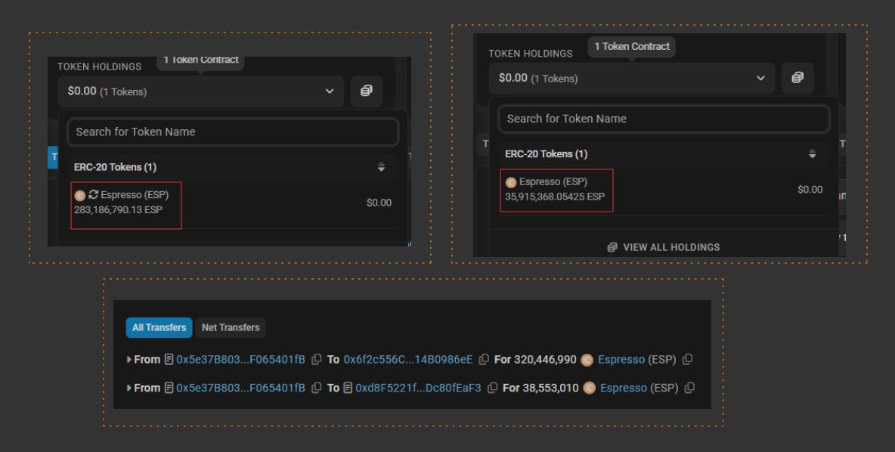The width and height of the screenshot is (895, 452).
Task: Click the left TOKEN HOLDINGS heading
Action: [99, 67]
